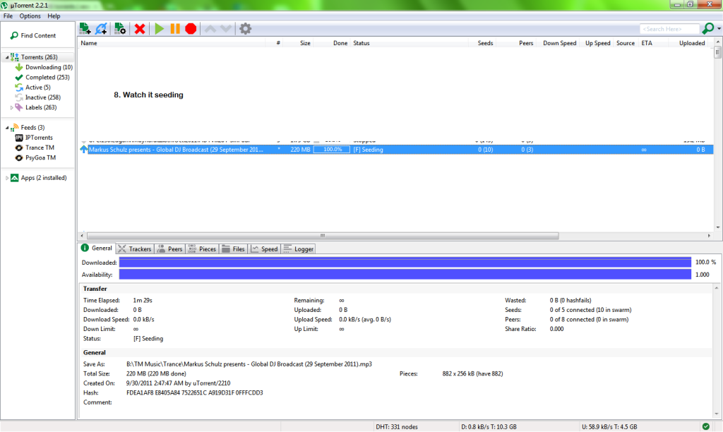723x432 pixels.
Task: Switch to the Peers tab
Action: point(170,249)
